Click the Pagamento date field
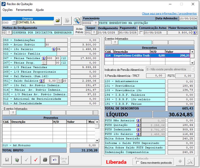The height and width of the screenshot is (168, 200). (x=128, y=32)
